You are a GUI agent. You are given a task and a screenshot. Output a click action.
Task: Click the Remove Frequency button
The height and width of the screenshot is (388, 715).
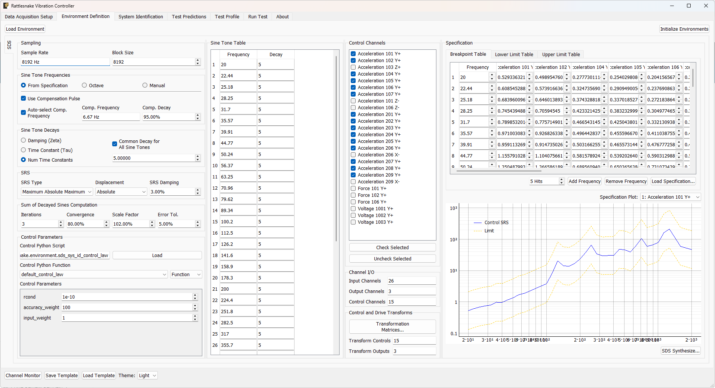[x=626, y=181]
